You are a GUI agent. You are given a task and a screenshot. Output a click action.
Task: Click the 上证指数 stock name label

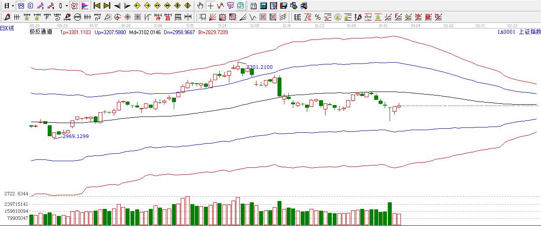(x=529, y=32)
